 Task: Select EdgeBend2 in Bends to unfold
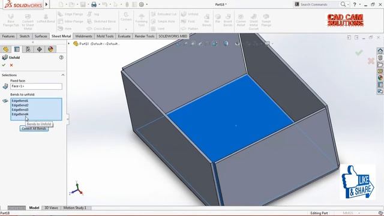[x=20, y=106]
